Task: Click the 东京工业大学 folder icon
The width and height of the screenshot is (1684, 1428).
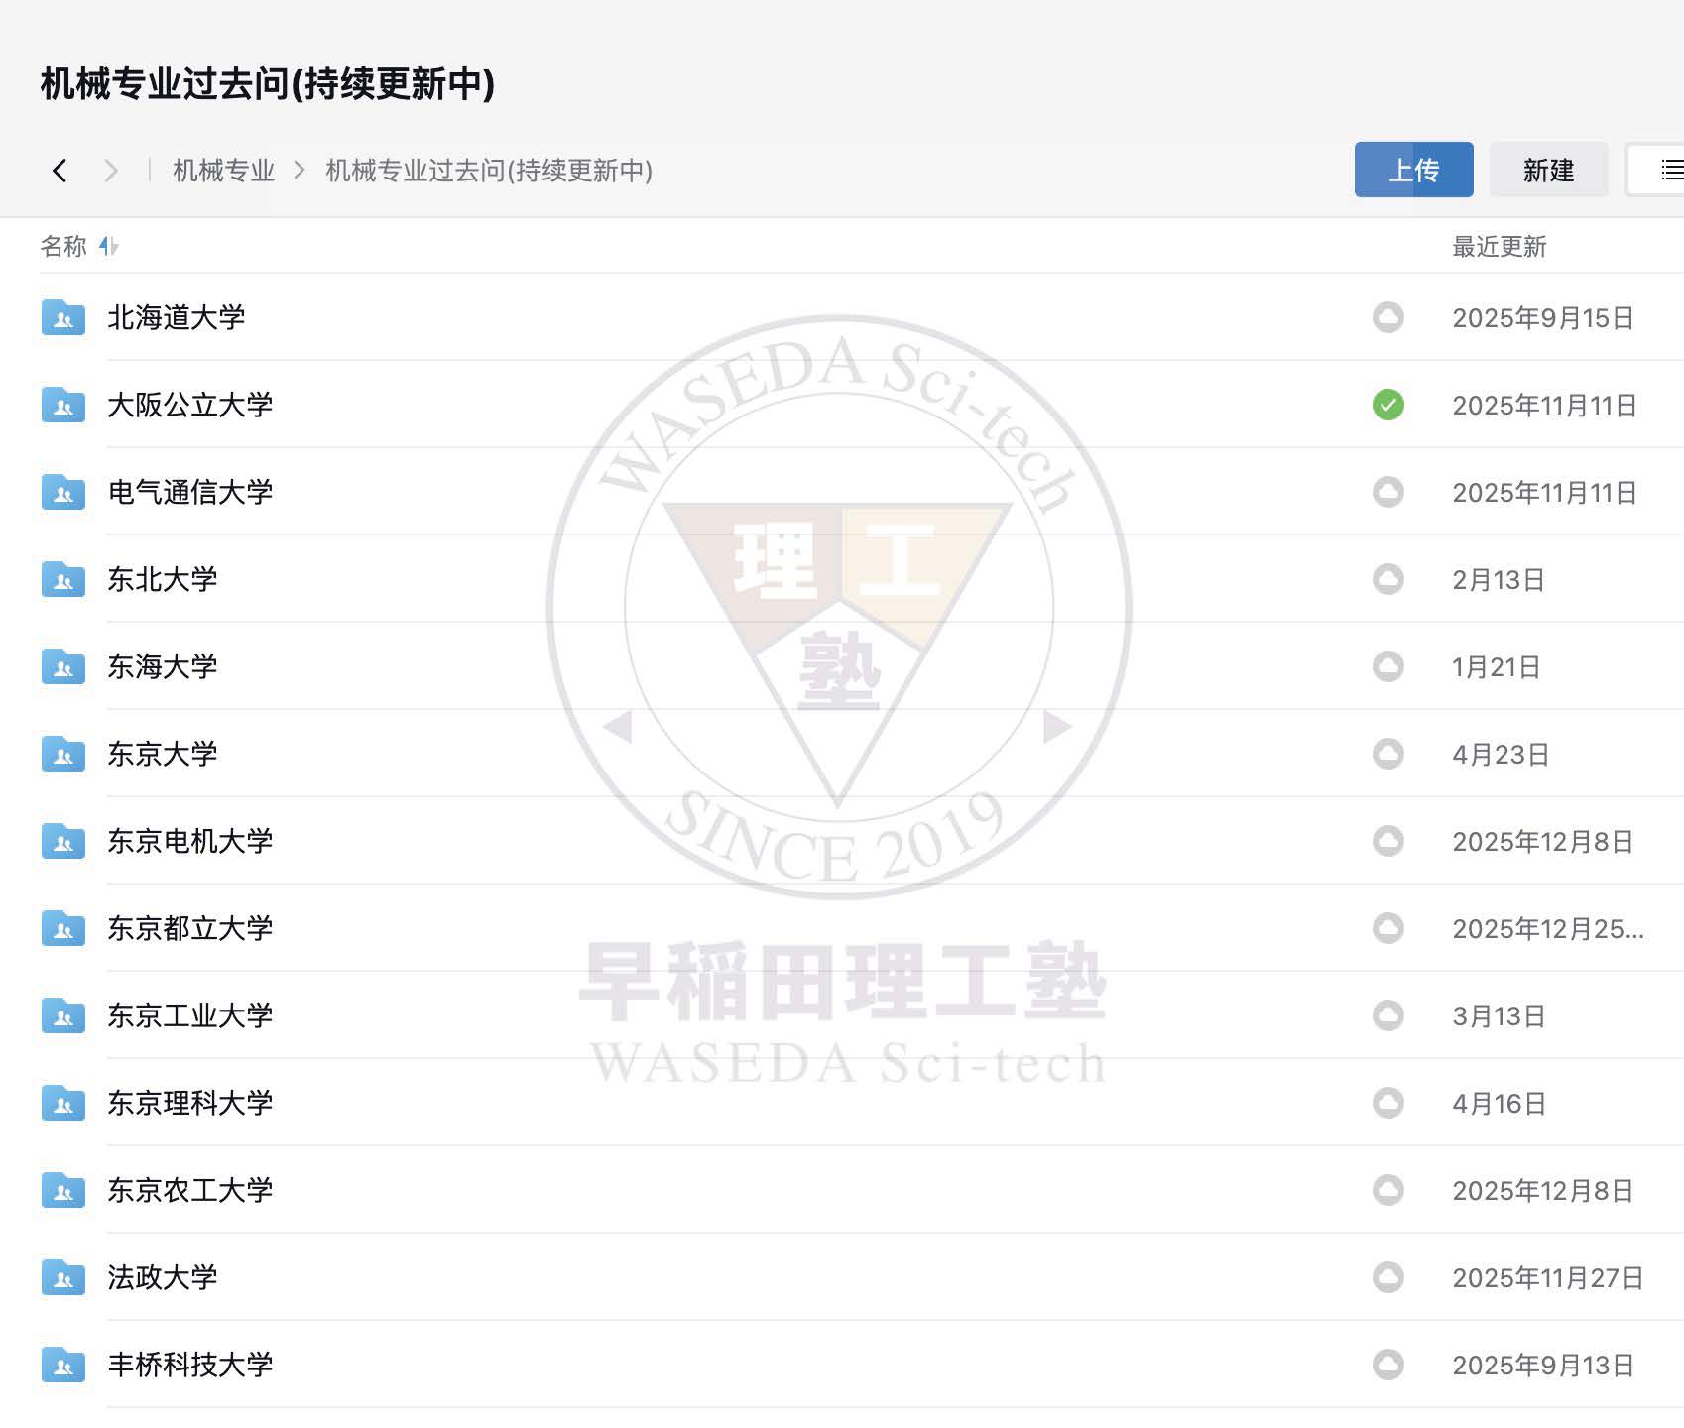Action: pyautogui.click(x=63, y=1015)
